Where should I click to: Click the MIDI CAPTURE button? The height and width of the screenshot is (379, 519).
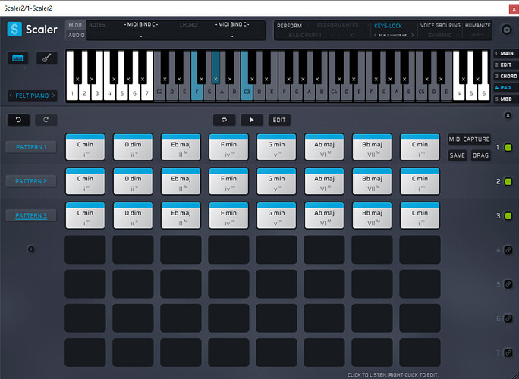[x=469, y=139]
